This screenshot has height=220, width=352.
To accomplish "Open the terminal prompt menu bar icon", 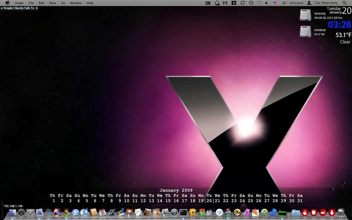I will [x=208, y=3].
